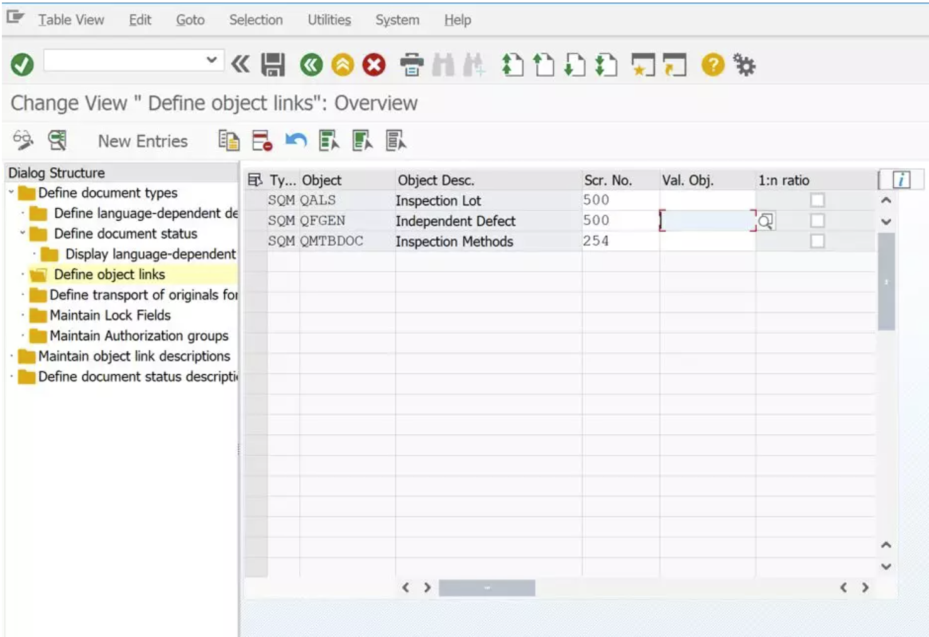Click the Select All icon
The height and width of the screenshot is (637, 929).
click(x=327, y=140)
